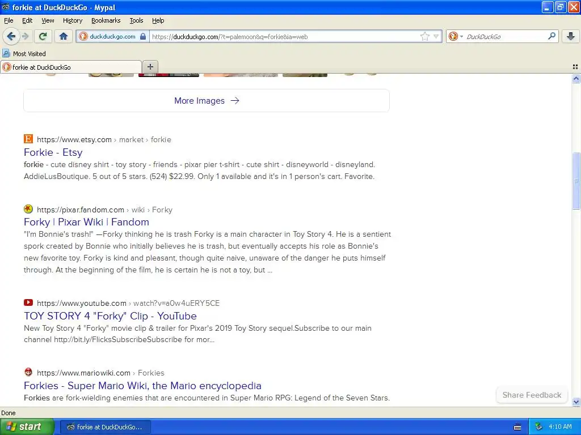Bookmark this page with the star icon

tap(424, 36)
